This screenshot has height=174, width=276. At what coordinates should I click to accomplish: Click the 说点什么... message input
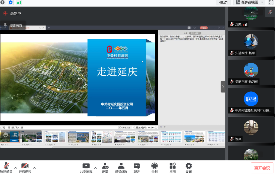[22, 135]
